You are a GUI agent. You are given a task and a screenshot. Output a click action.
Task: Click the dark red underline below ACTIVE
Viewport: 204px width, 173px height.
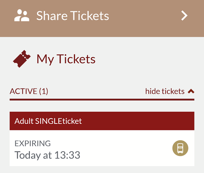pyautogui.click(x=102, y=100)
